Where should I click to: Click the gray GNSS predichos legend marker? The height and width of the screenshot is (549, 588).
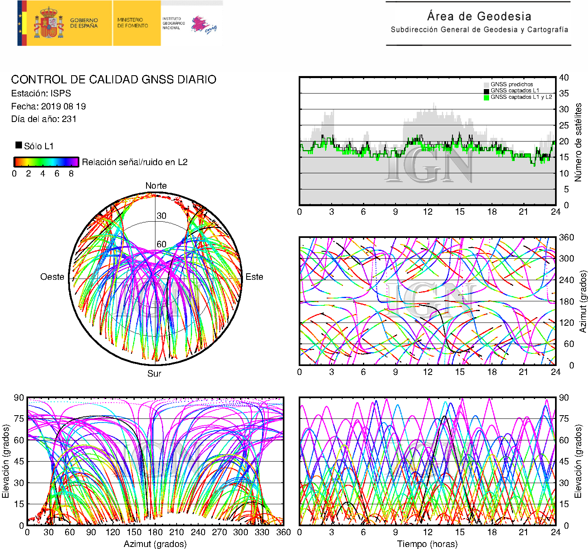(486, 85)
